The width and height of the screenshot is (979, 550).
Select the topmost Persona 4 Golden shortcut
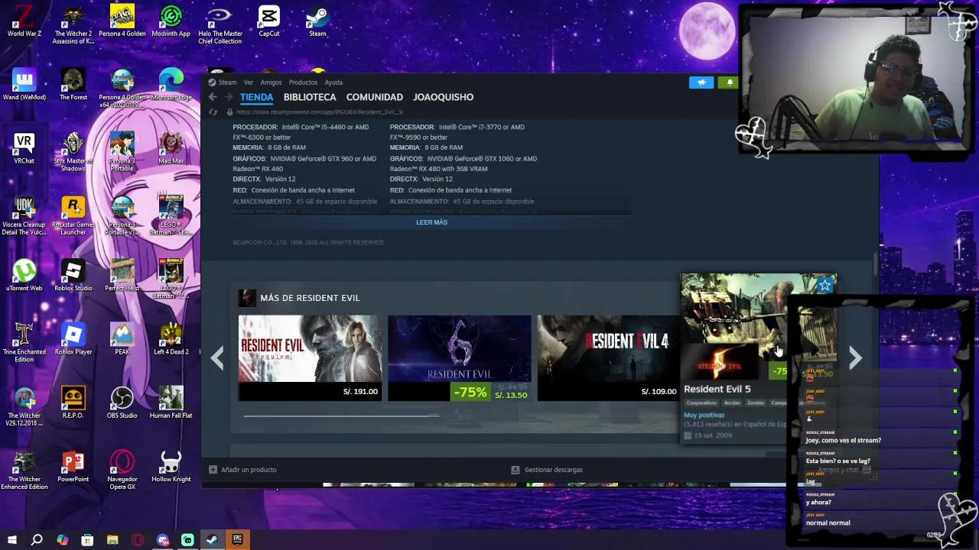pos(122,21)
